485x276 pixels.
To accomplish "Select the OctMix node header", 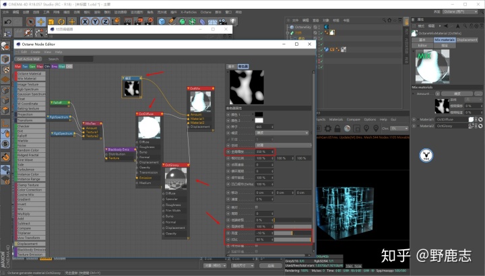I will pyautogui.click(x=201, y=88).
